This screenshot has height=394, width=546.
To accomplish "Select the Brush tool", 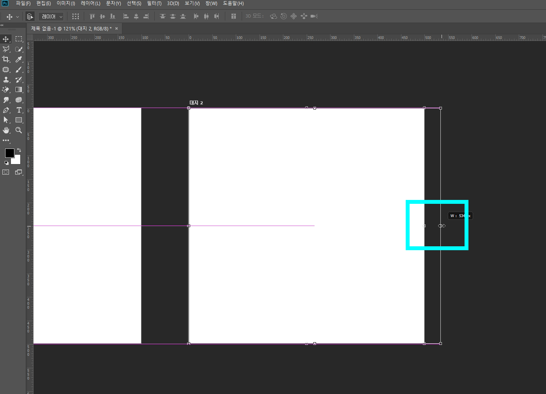I will [19, 69].
